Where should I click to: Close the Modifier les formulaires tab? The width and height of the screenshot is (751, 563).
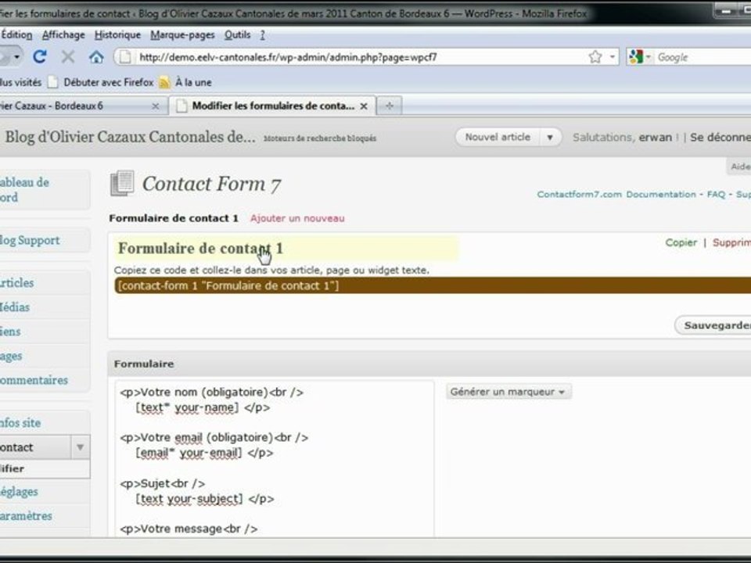[364, 106]
